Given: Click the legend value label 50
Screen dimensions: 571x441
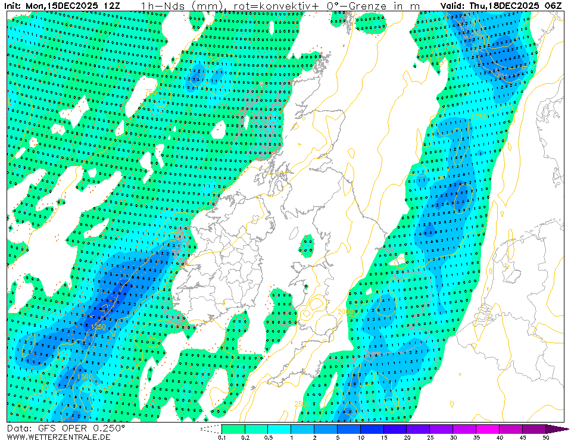Looking at the screenshot, I should tap(545, 437).
